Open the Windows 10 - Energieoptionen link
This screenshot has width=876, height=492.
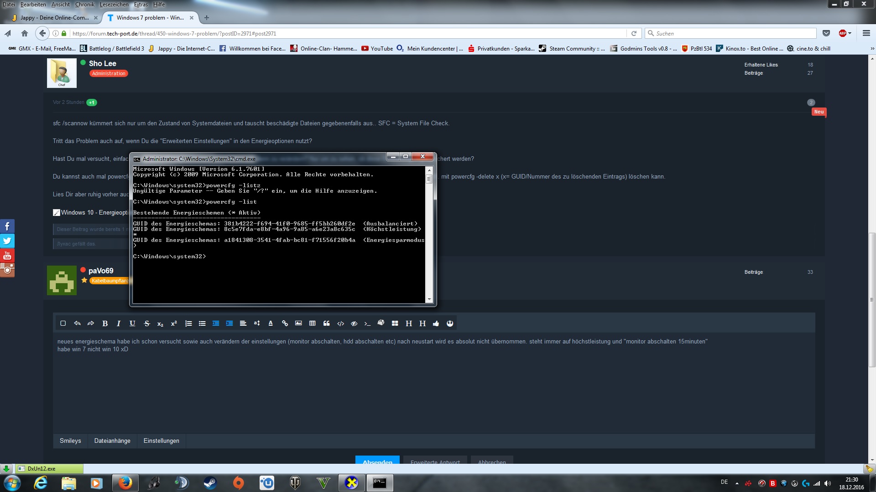pyautogui.click(x=94, y=213)
